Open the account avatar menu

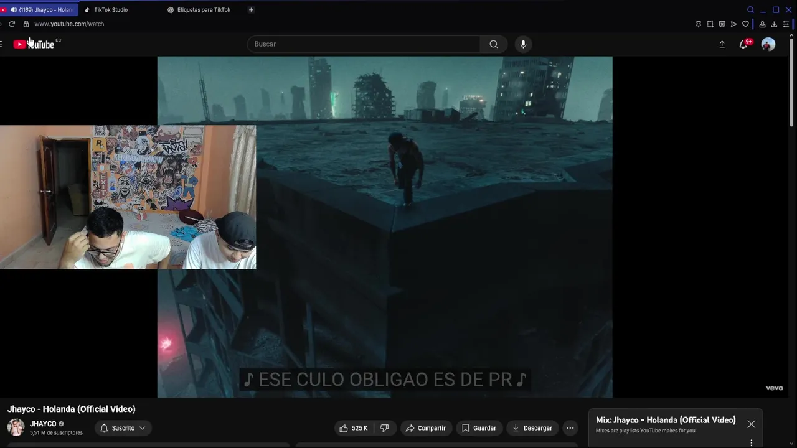768,44
